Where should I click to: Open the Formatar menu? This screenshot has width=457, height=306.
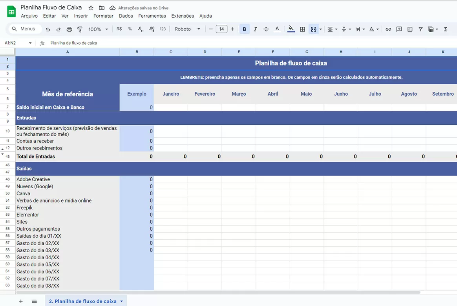click(x=103, y=16)
